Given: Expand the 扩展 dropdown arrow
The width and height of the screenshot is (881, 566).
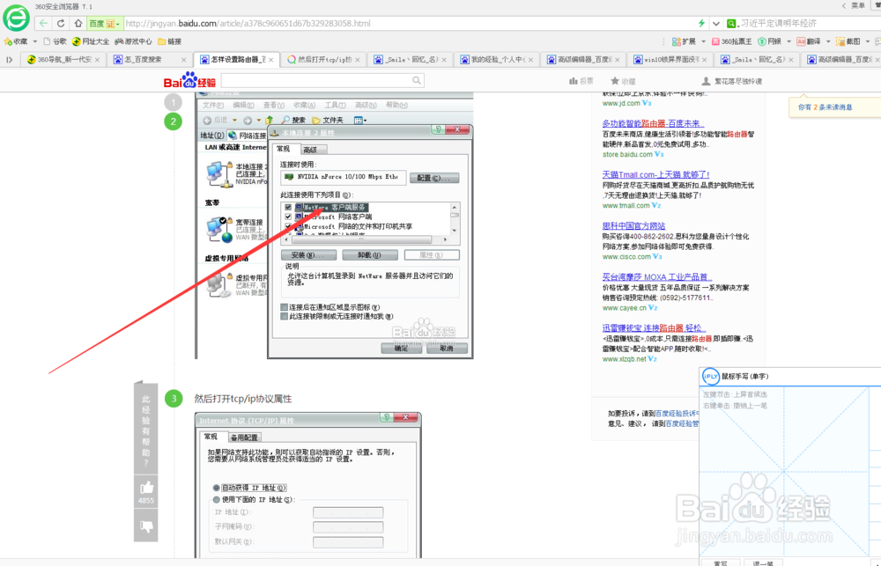Looking at the screenshot, I should 703,41.
